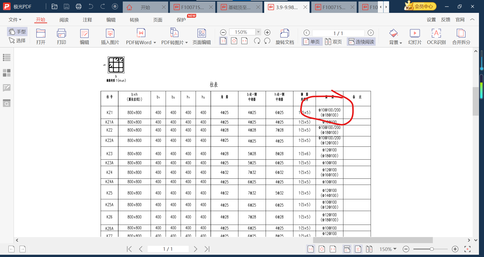484x257 pixels.
Task: Open the PDF转Word dropdown arrow
Action: tap(155, 43)
